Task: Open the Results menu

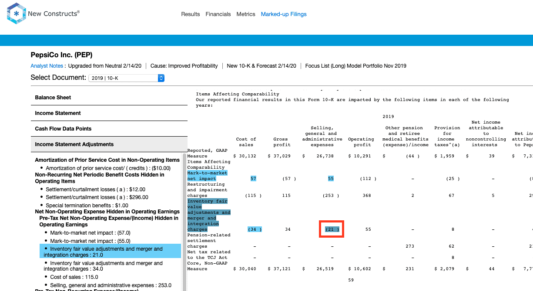Action: click(191, 14)
